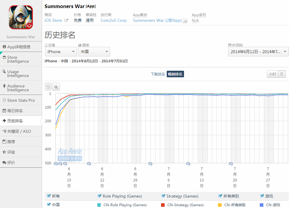Screen dimensions: 289x208
Task: Click event marker near June 19
Action: click(89, 164)
